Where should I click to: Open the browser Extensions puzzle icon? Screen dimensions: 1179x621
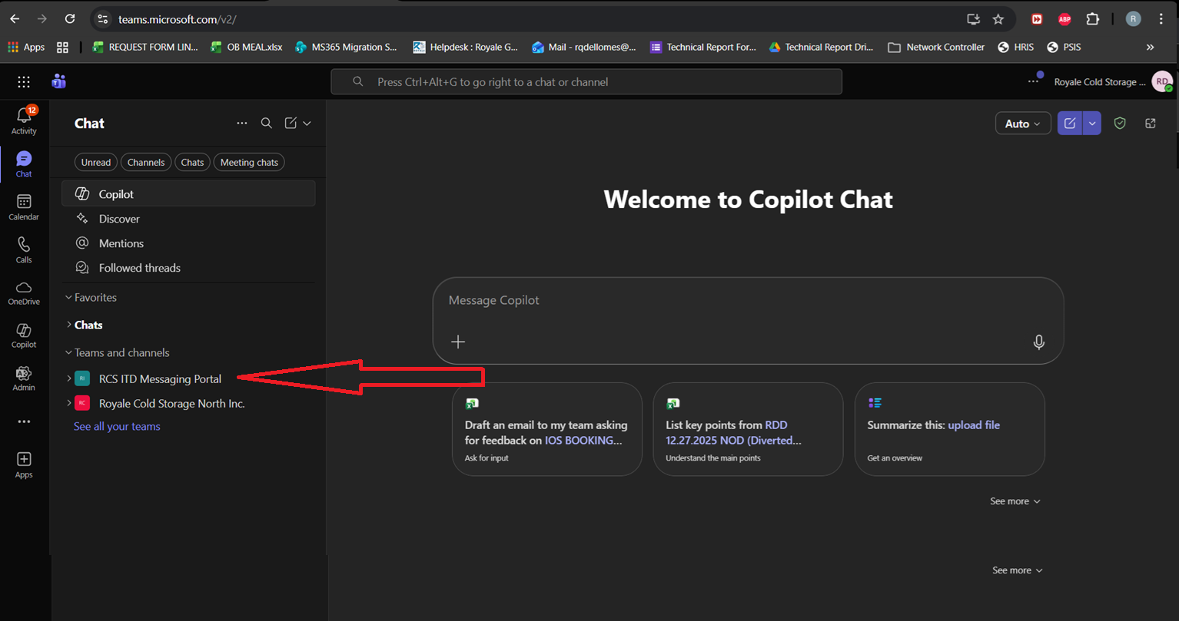1092,19
